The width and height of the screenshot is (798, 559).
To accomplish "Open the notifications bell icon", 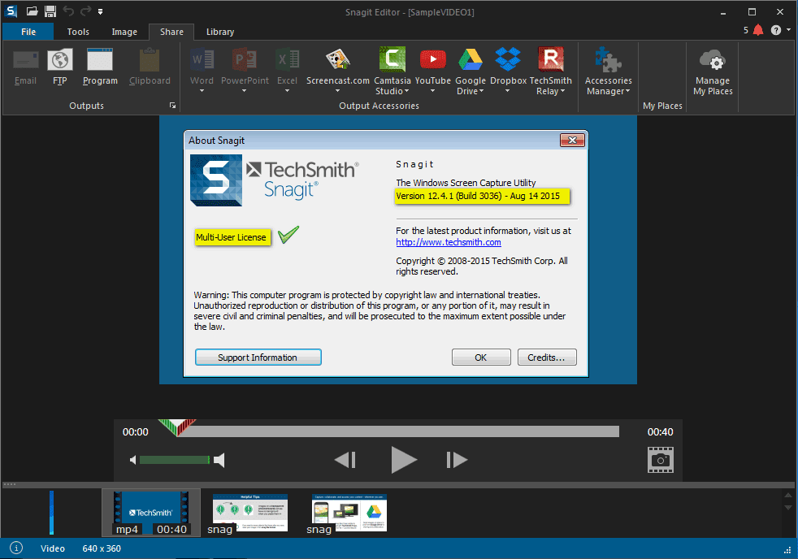I will 758,30.
